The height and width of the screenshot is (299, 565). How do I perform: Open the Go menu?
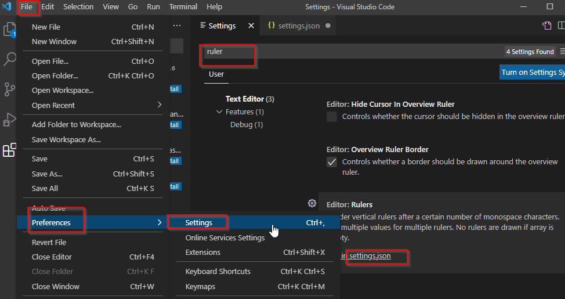coord(133,6)
